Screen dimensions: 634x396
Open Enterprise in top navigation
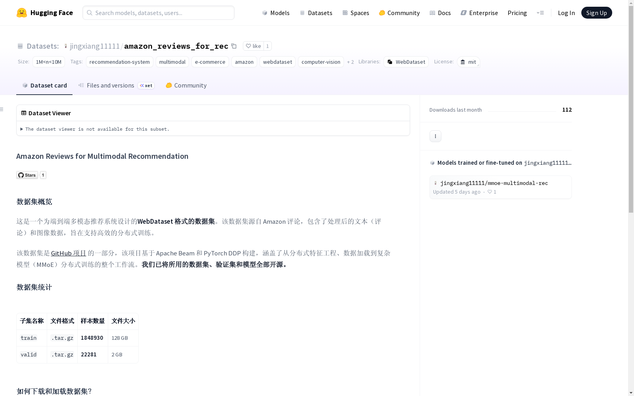479,13
